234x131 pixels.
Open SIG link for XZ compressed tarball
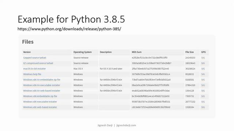tap(203, 63)
